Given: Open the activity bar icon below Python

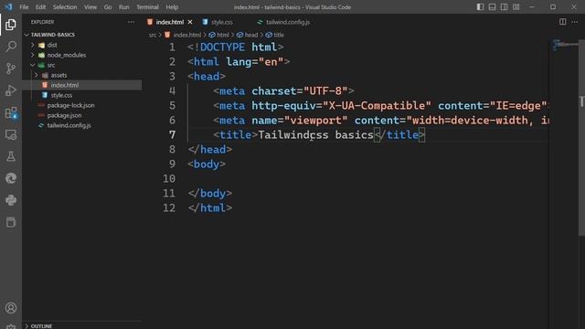Looking at the screenshot, I should 11,222.
